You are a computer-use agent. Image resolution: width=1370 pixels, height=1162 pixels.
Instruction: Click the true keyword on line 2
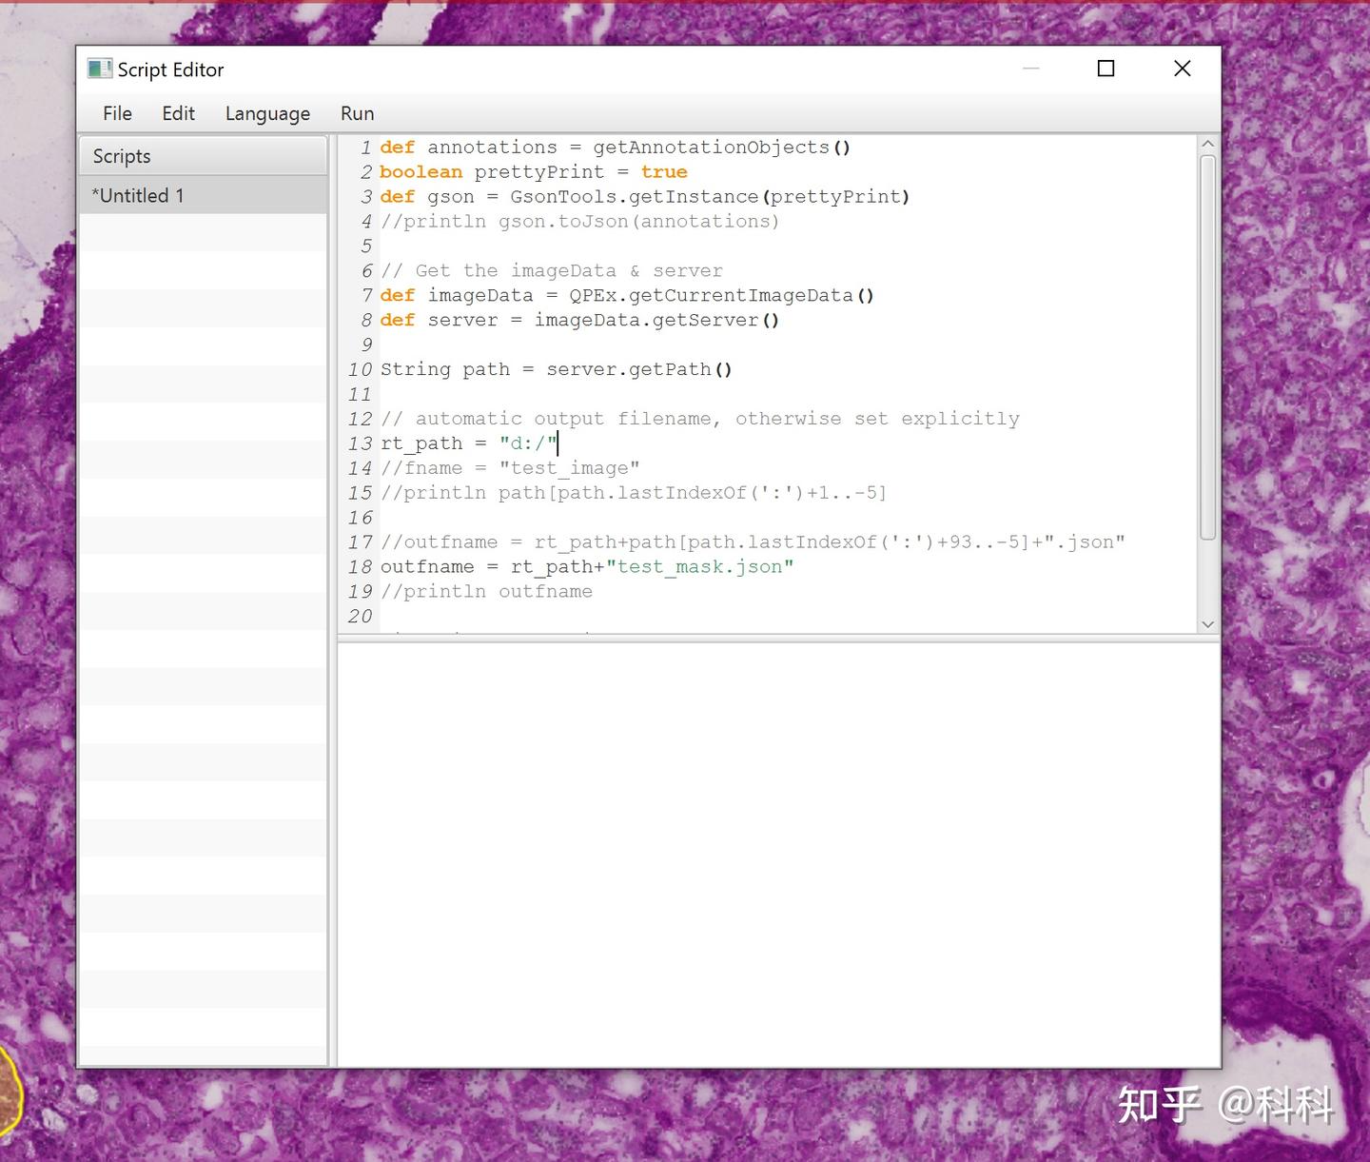pyautogui.click(x=663, y=171)
